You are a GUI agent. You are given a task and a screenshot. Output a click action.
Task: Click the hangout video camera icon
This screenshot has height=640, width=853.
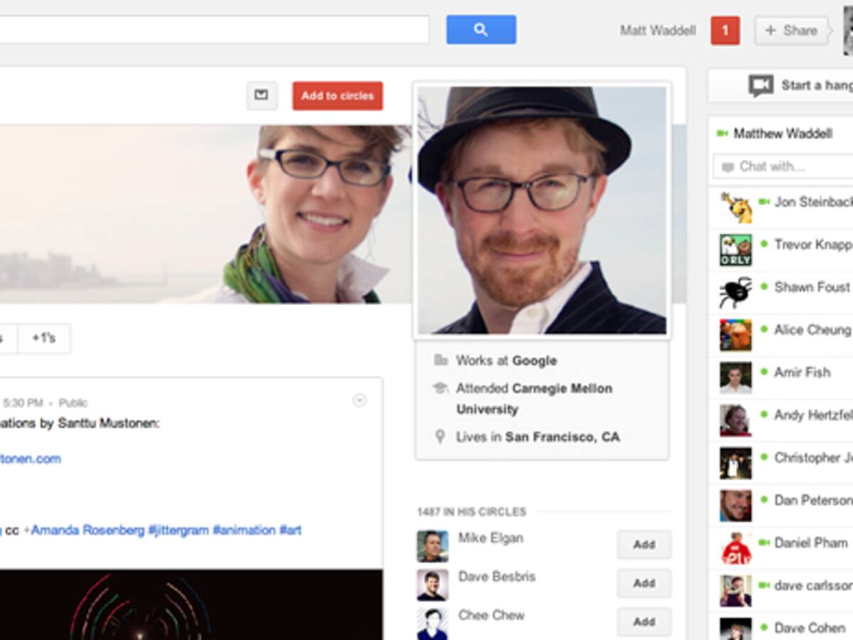(761, 86)
